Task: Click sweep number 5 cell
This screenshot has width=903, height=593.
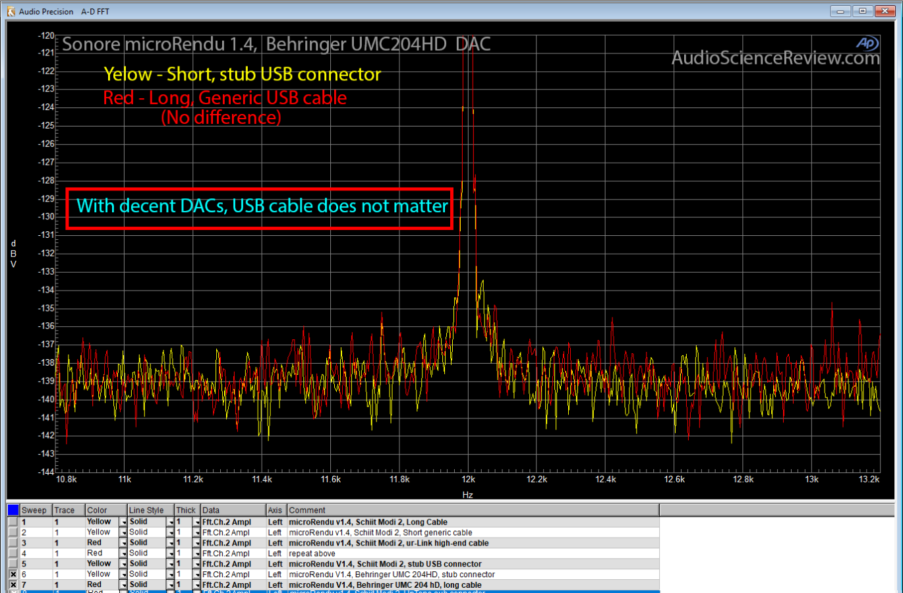Action: coord(36,564)
